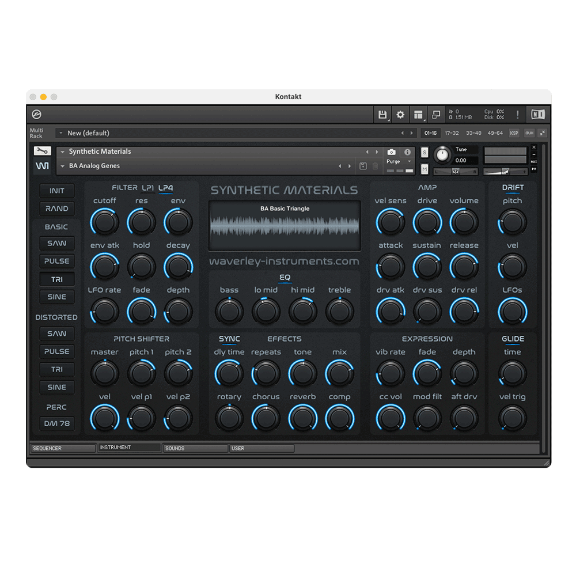Viewport: 576px width, 576px height.
Task: Click the BA Basic Triangle waveform display
Action: coord(283,226)
